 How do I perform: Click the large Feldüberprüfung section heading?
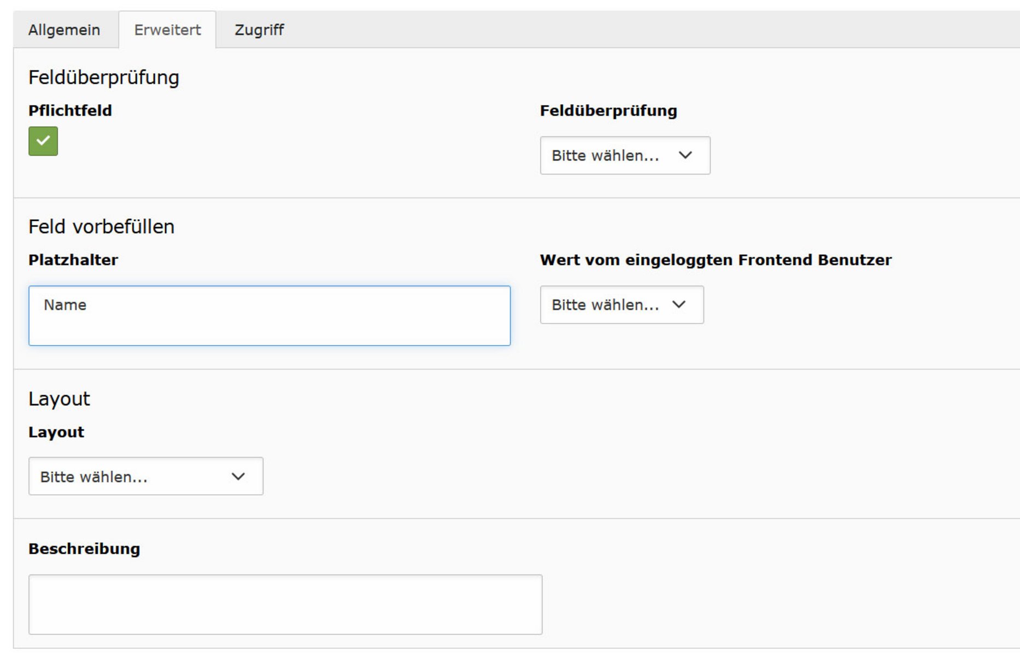pos(104,78)
